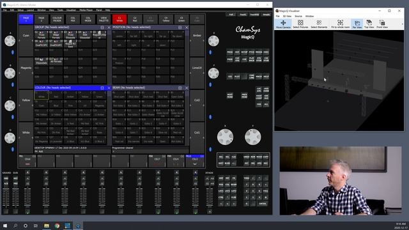Maximise the BEAM window
Image resolution: width=409 pixels, height=230 pixels.
(180, 88)
